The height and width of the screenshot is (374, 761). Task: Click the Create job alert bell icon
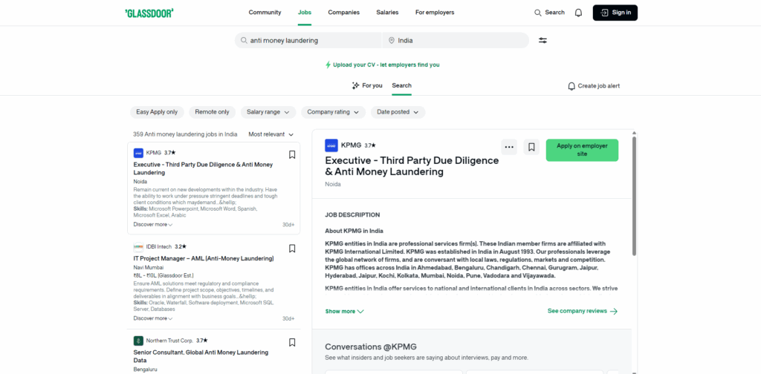tap(571, 86)
